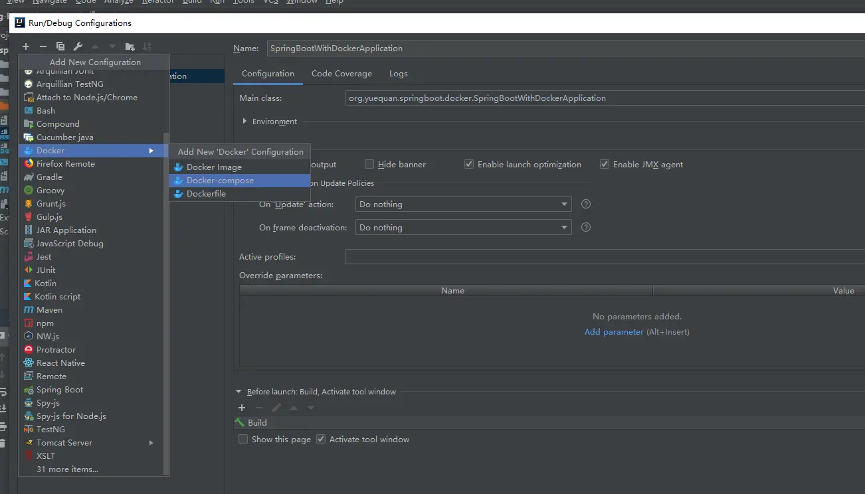Click the copy configuration icon
Screen dimensions: 865x494
tap(60, 46)
